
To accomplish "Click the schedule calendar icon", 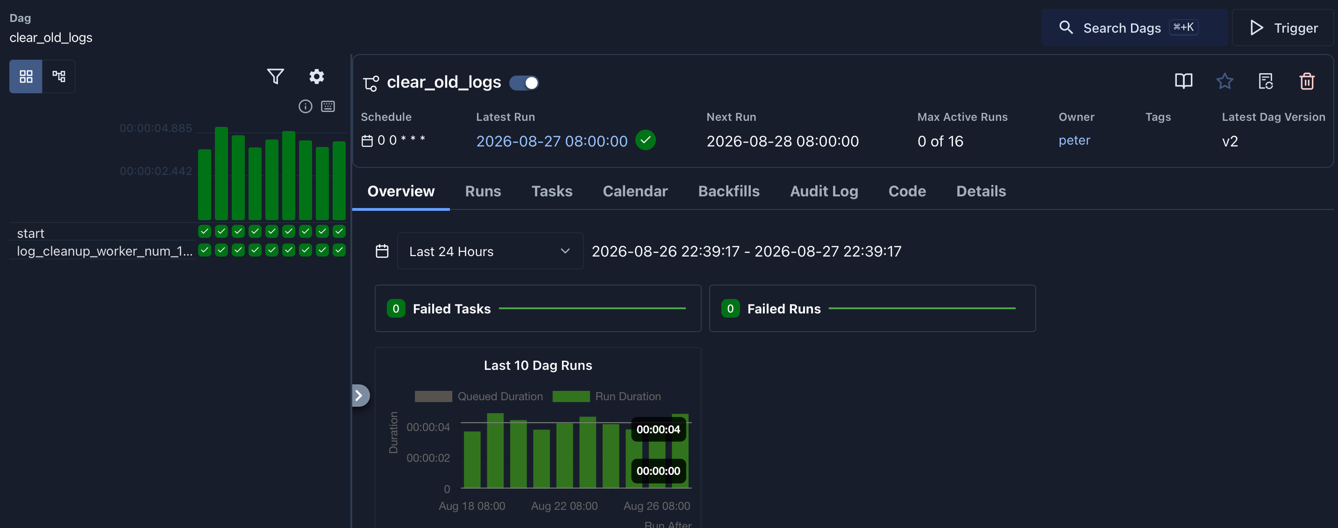I will 367,140.
